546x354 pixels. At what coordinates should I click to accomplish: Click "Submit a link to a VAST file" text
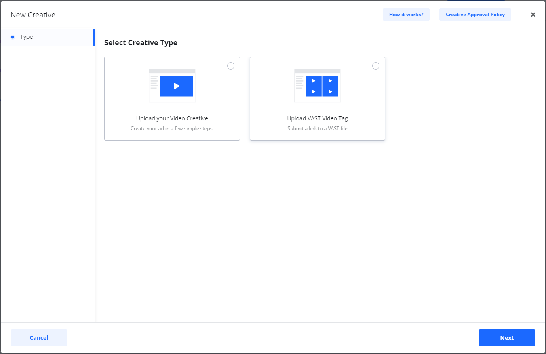tap(317, 129)
